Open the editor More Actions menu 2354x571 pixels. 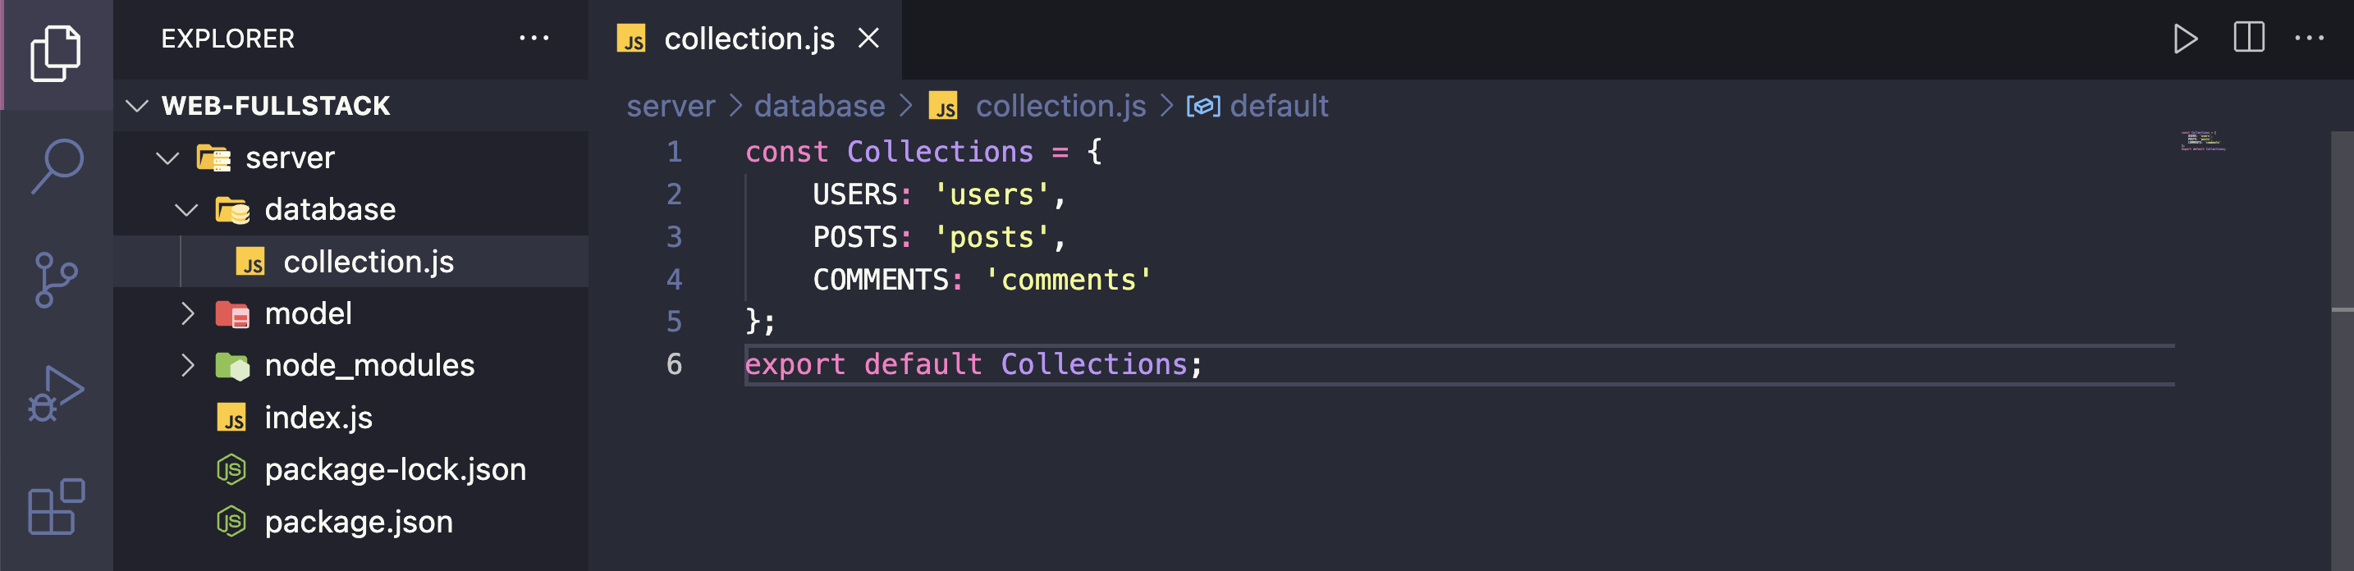pyautogui.click(x=2309, y=39)
